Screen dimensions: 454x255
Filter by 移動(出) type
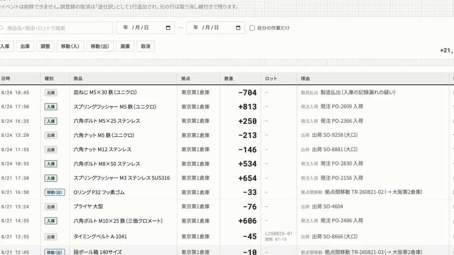[x=100, y=46]
